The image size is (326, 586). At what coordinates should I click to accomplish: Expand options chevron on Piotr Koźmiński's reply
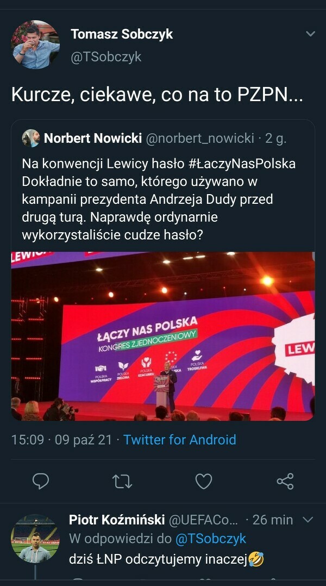point(308,520)
